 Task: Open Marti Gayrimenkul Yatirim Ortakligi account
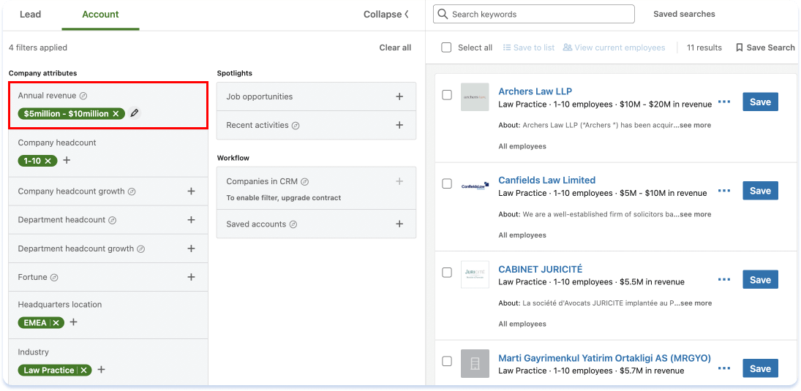pos(604,358)
